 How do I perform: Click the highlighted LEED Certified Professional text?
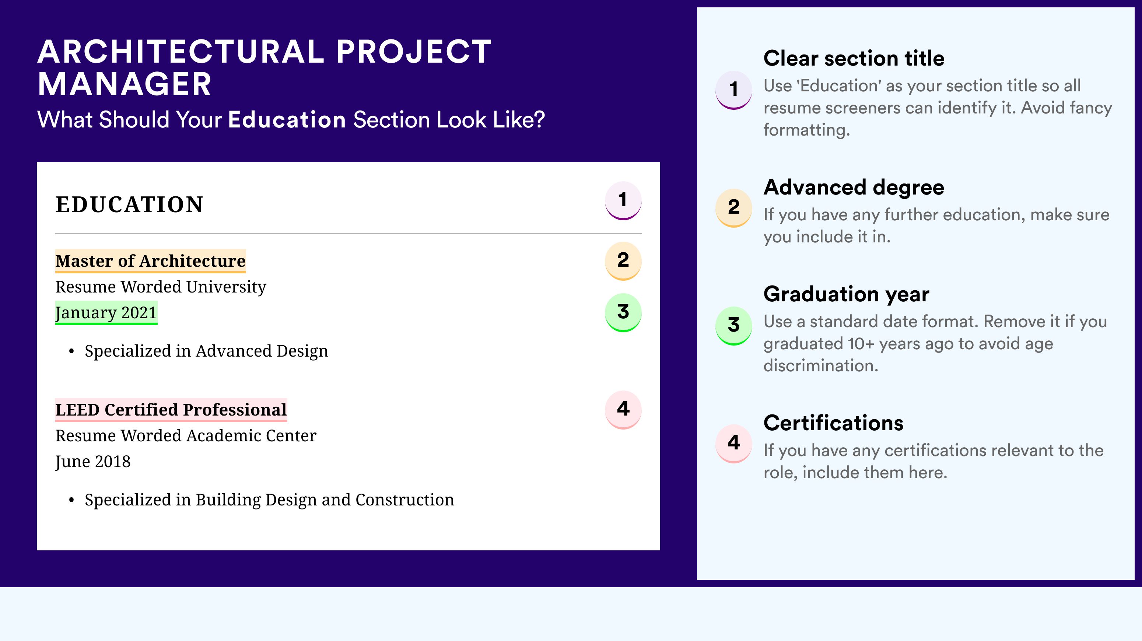click(x=171, y=410)
